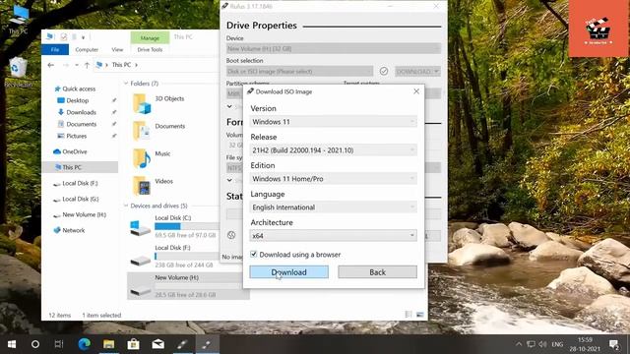The height and width of the screenshot is (354, 630).
Task: Select OneDrive in navigation pane
Action: 75,151
